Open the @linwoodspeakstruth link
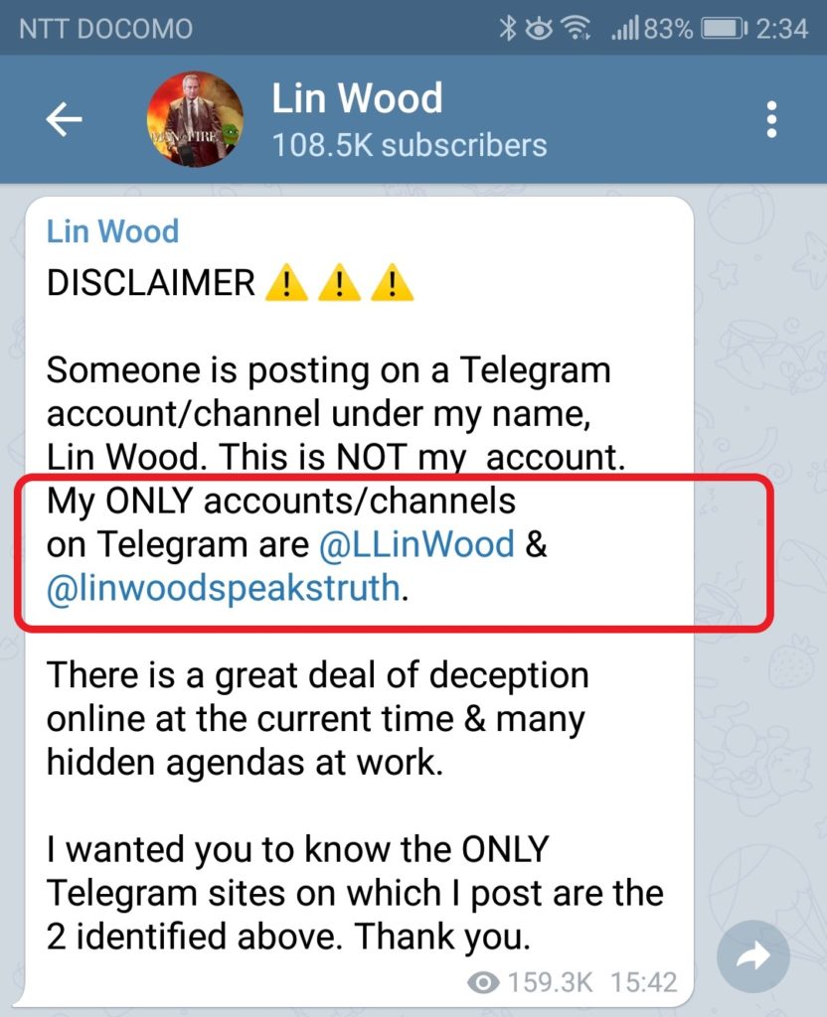827x1017 pixels. coord(224,588)
